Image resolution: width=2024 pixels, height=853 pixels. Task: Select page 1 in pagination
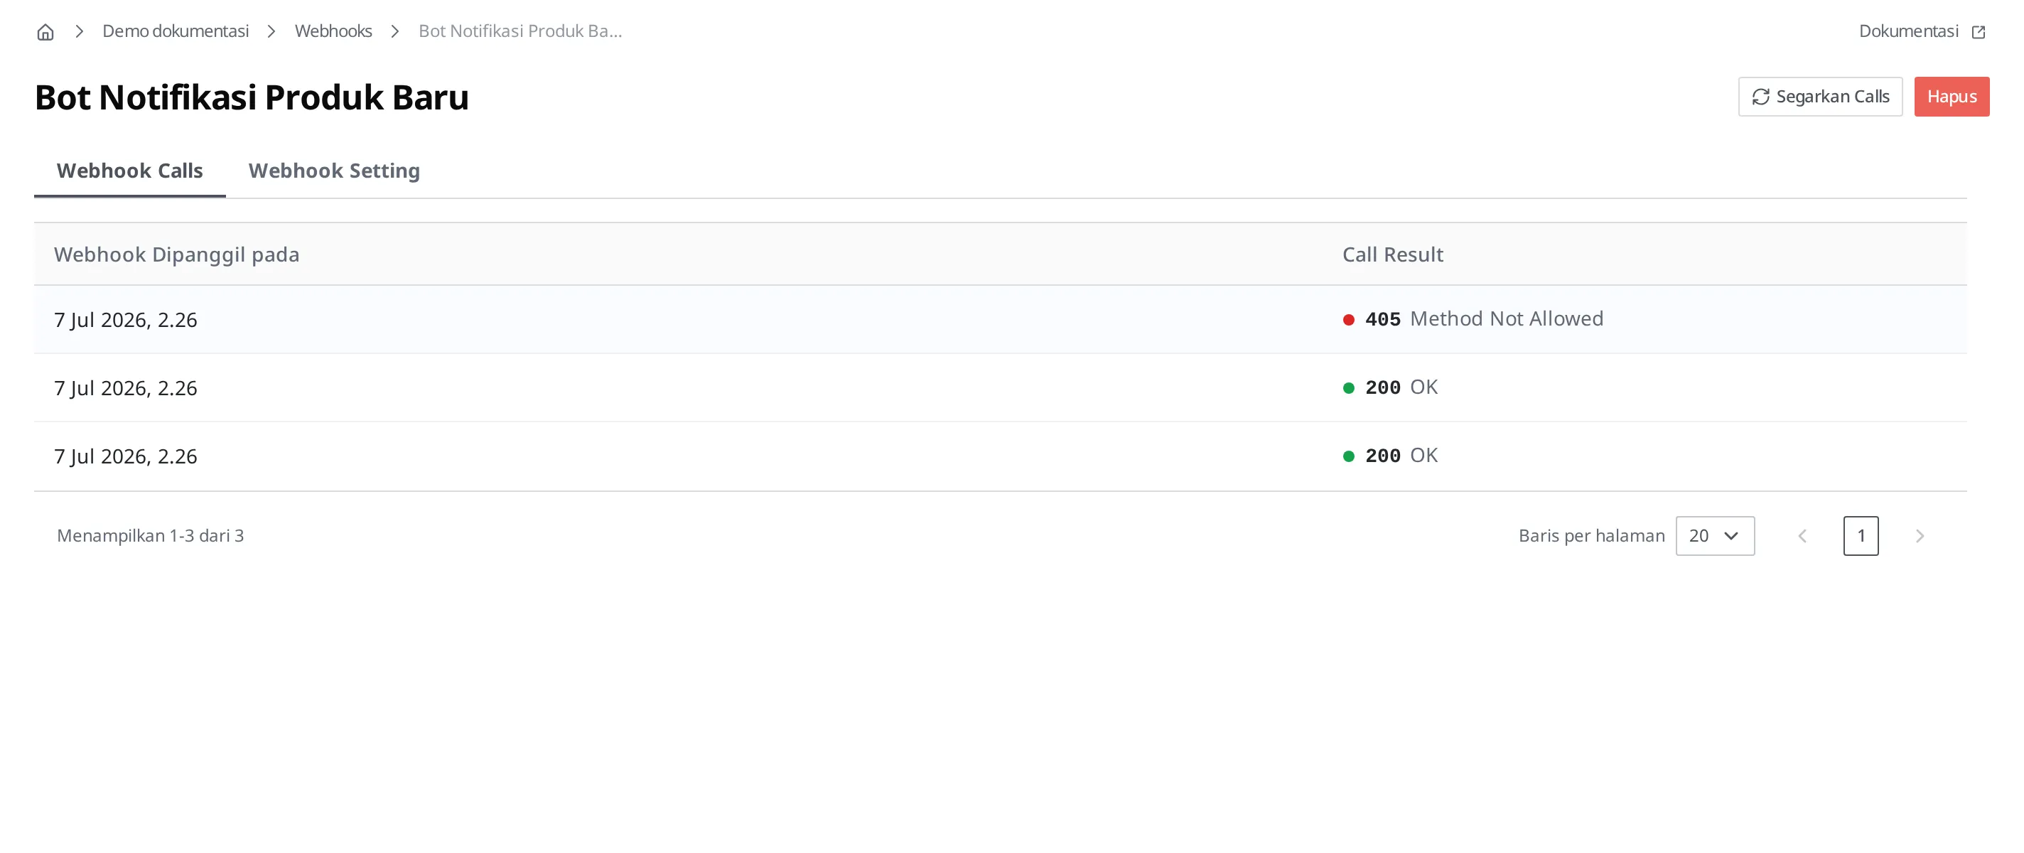1861,536
